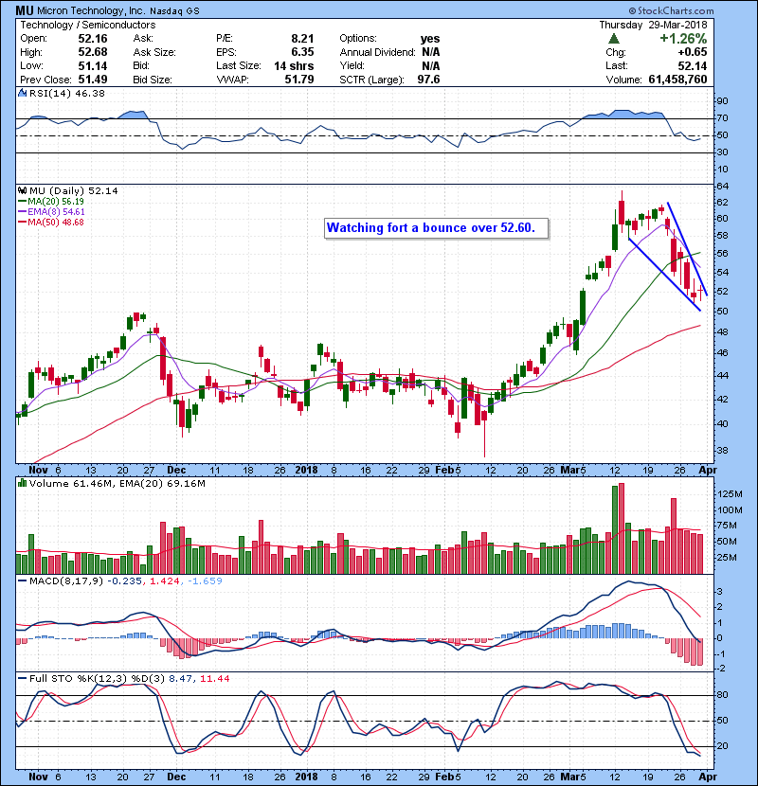Click the Bid Size: label

point(153,80)
